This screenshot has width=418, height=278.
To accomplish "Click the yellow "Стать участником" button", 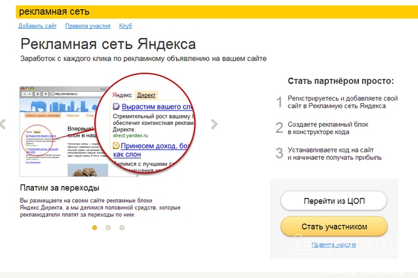I will pos(334,226).
